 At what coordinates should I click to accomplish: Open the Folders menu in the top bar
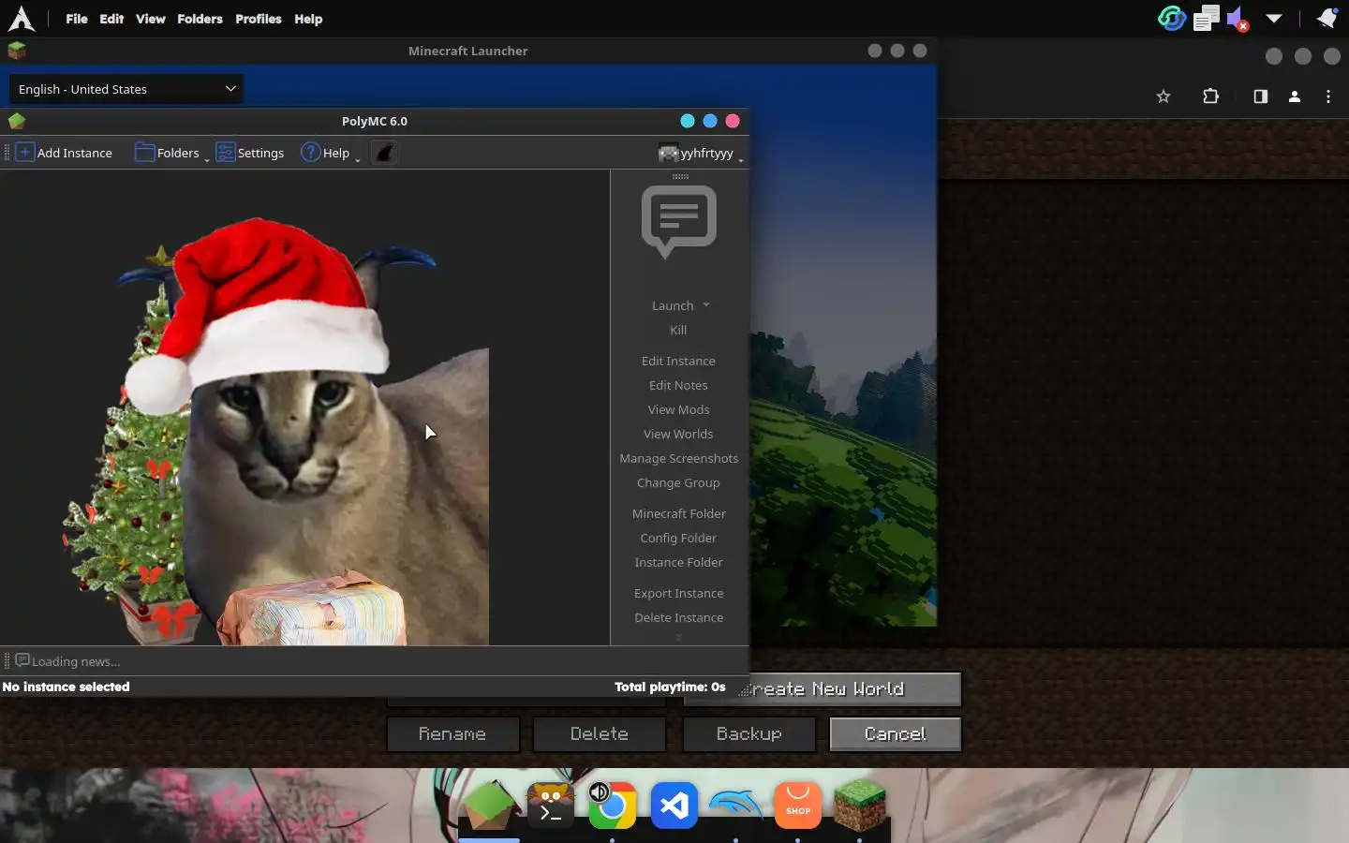point(200,19)
